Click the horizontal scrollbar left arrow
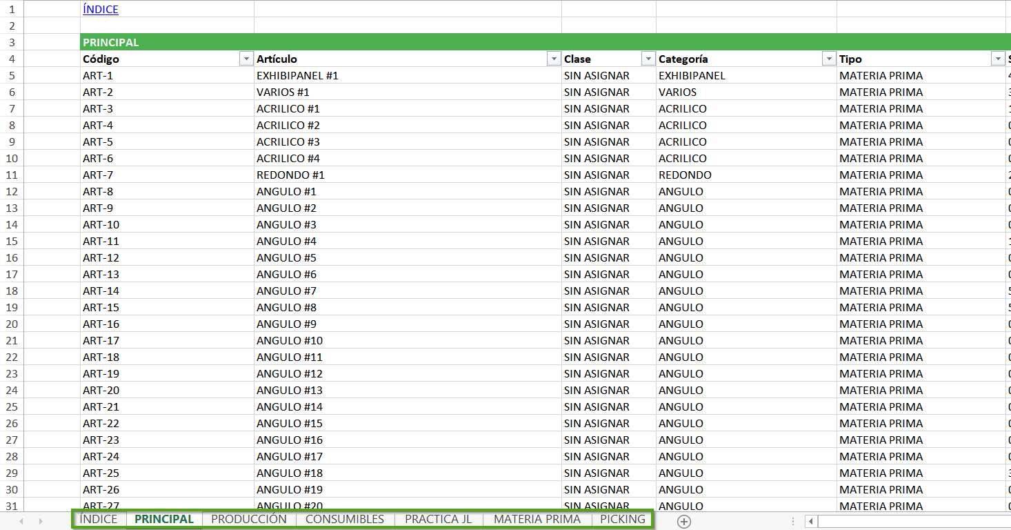This screenshot has width=1011, height=530. tap(812, 522)
